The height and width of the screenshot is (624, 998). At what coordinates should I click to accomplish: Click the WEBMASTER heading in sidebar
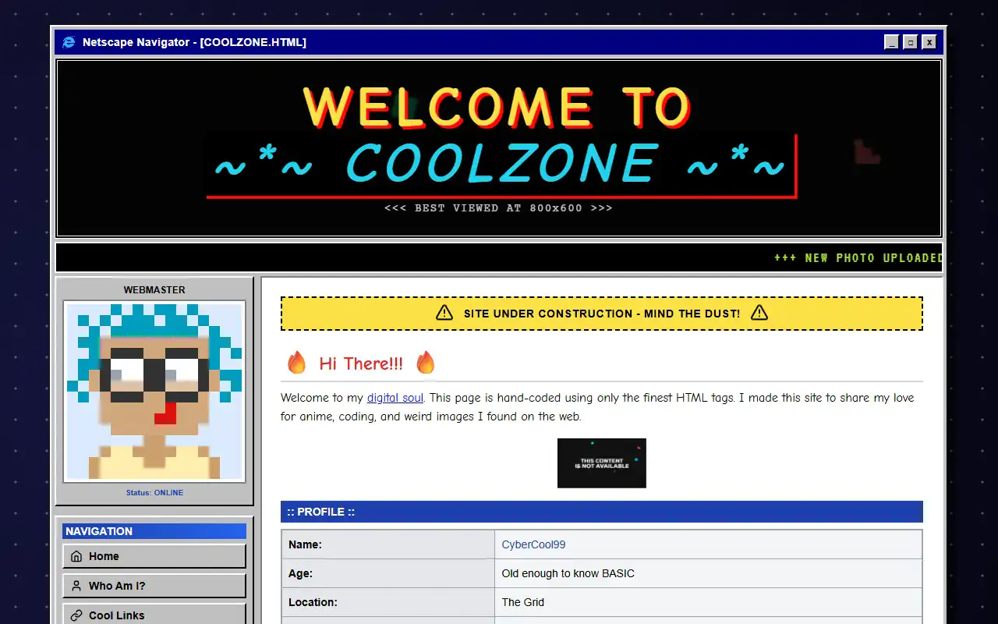(x=154, y=289)
